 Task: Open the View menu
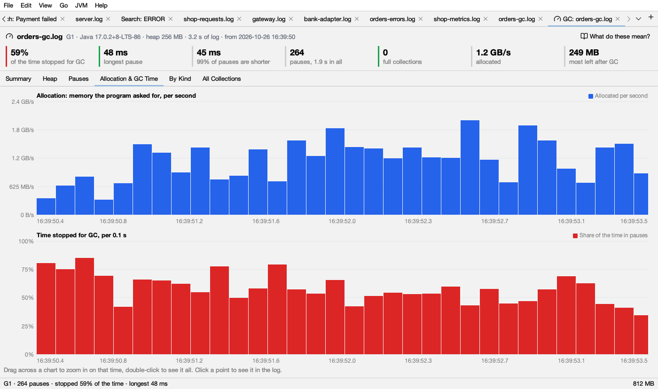click(x=46, y=5)
